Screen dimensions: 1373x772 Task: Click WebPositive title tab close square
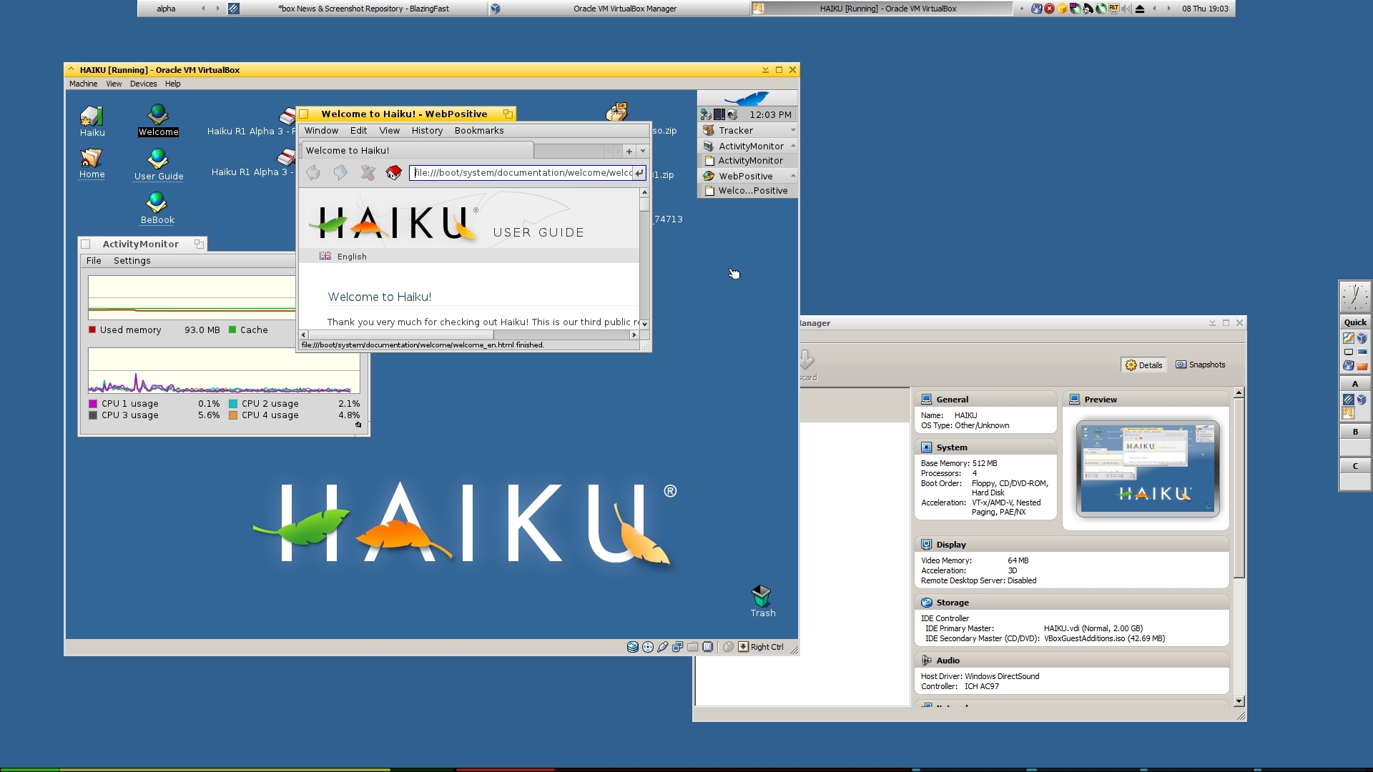point(304,114)
